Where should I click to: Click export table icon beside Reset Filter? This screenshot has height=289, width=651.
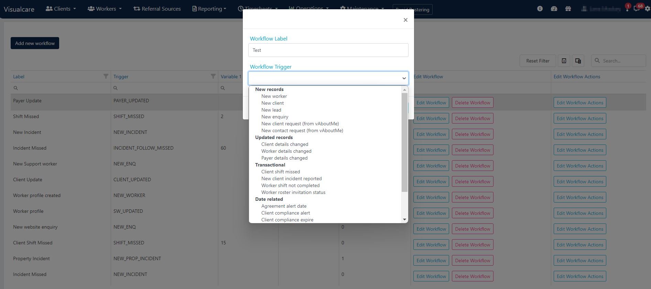564,61
